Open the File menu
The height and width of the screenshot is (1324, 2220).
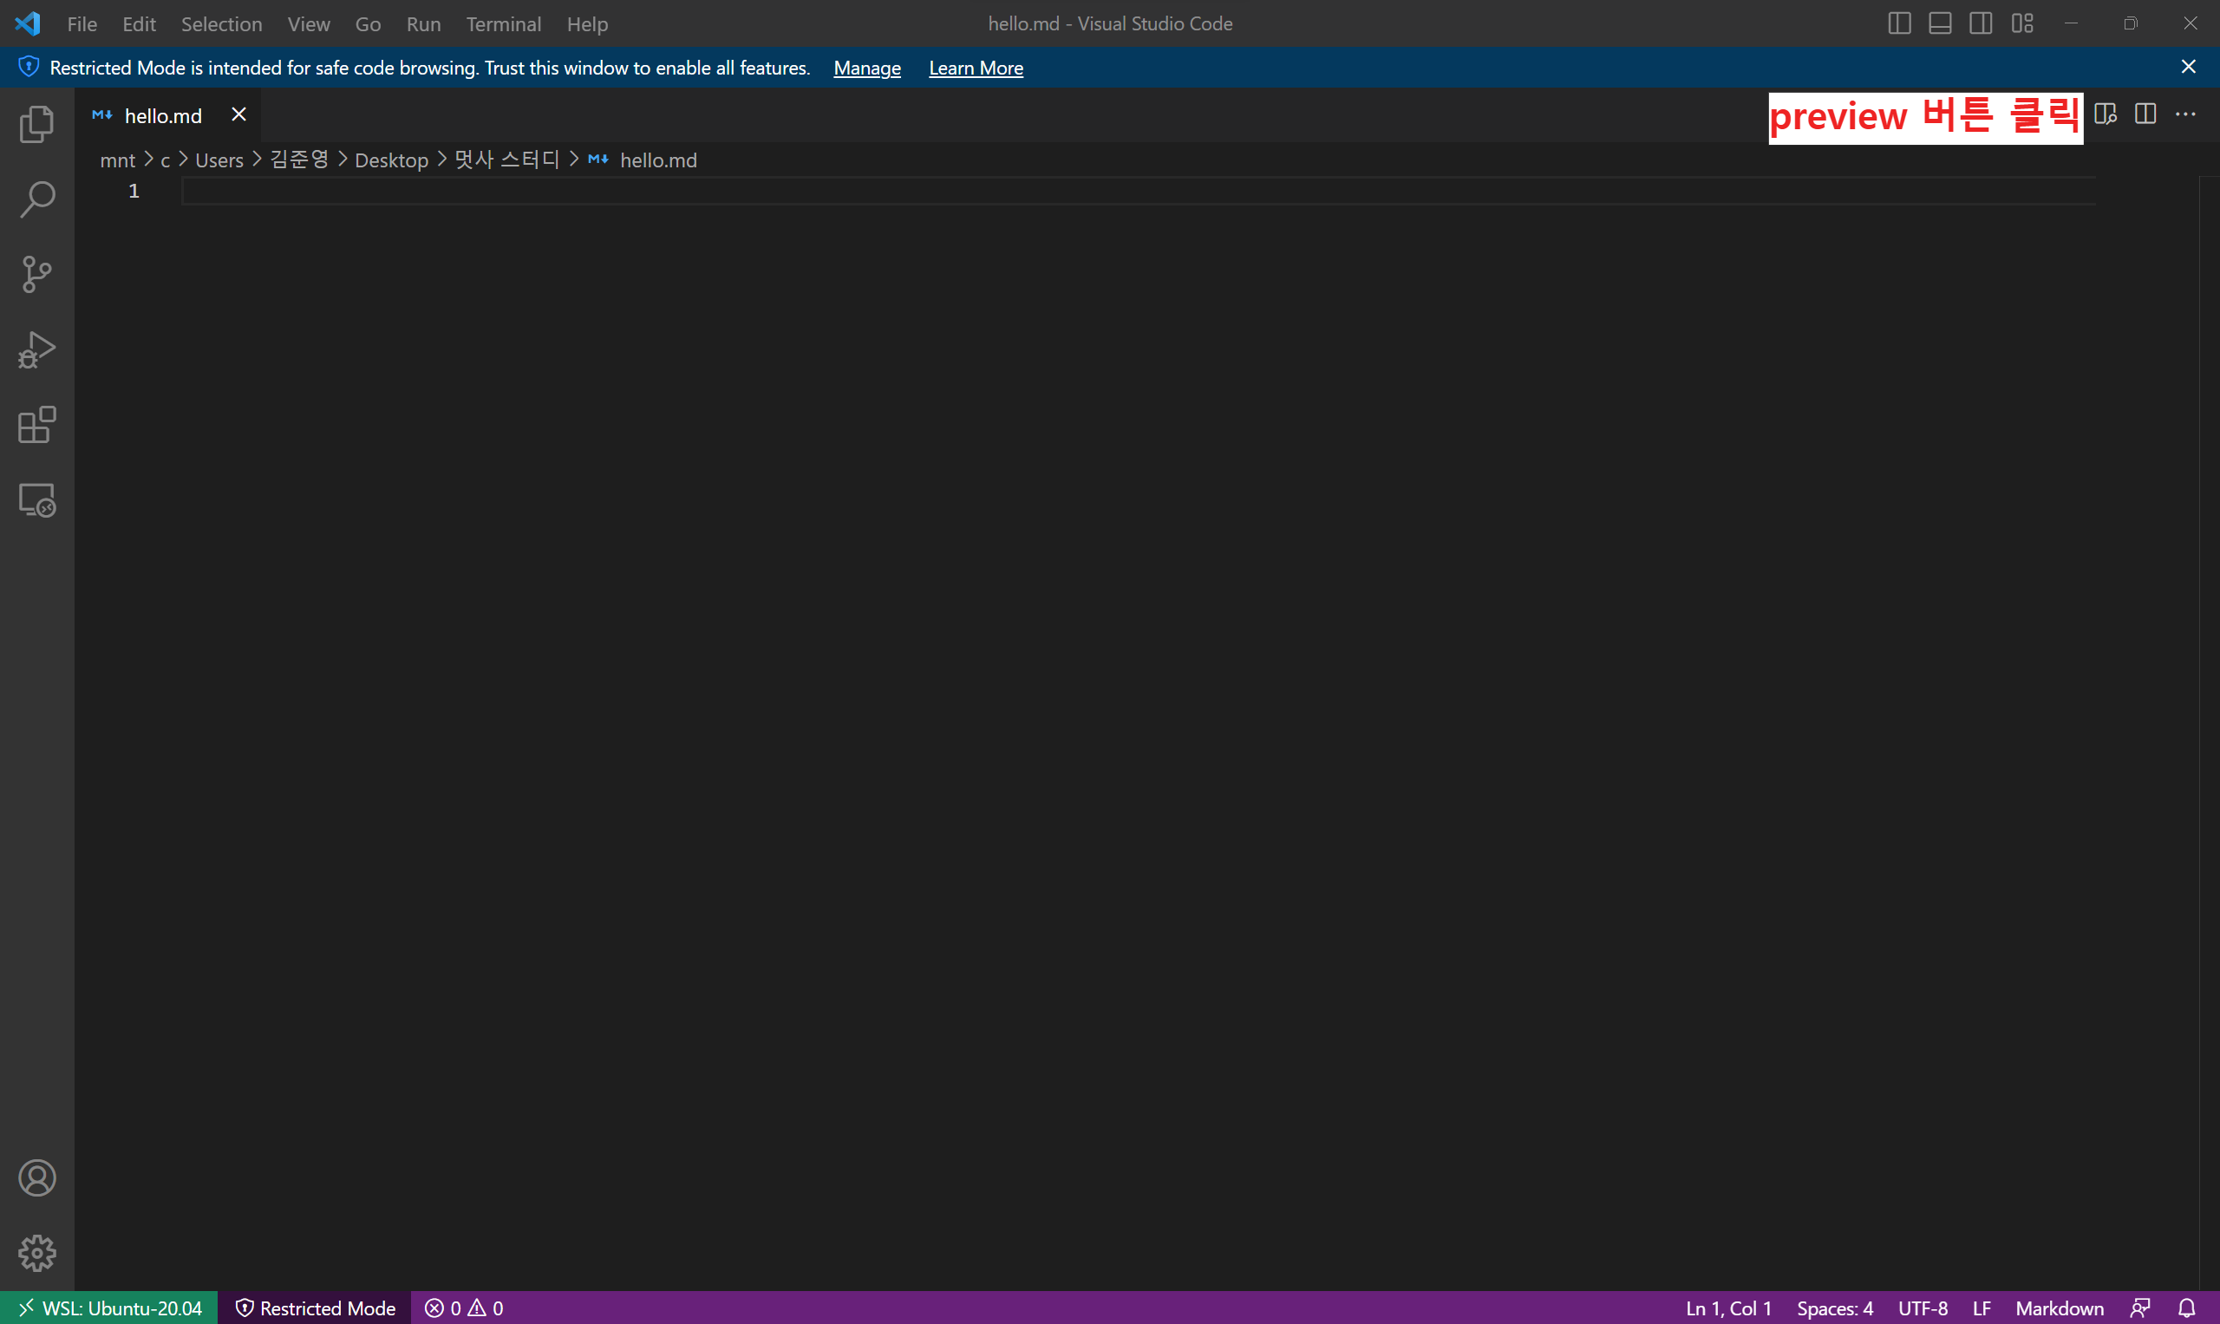82,24
